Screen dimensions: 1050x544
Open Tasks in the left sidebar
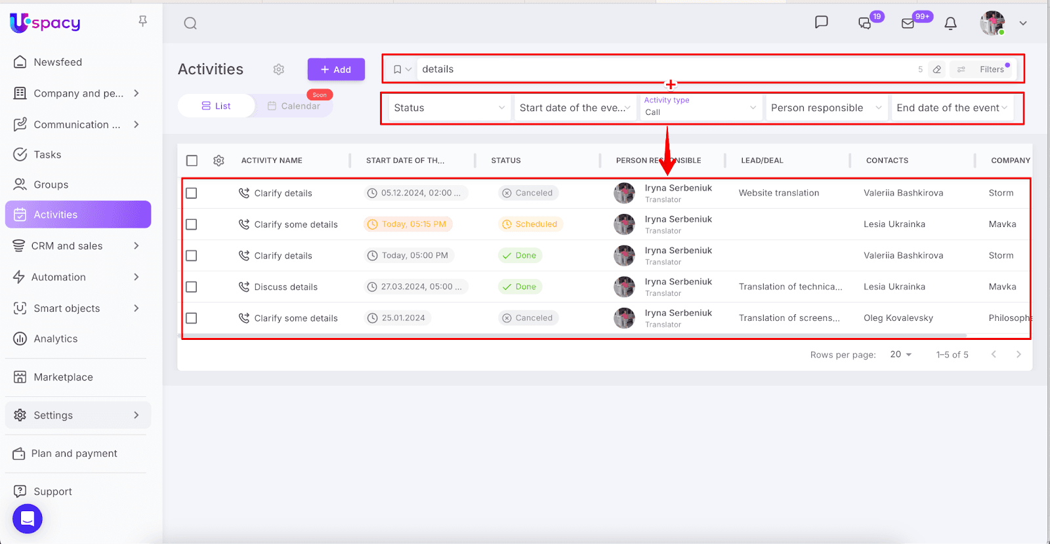pyautogui.click(x=47, y=155)
